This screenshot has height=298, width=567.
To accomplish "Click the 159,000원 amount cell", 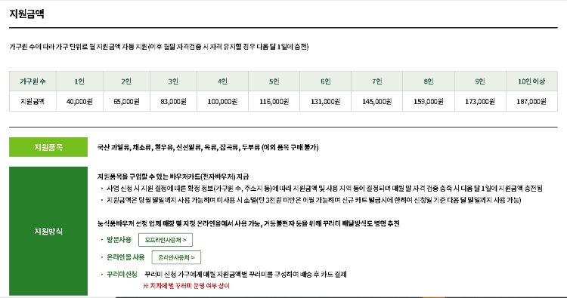I will [429, 101].
